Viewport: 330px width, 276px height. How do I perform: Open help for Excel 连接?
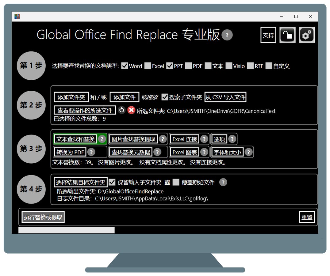point(204,139)
